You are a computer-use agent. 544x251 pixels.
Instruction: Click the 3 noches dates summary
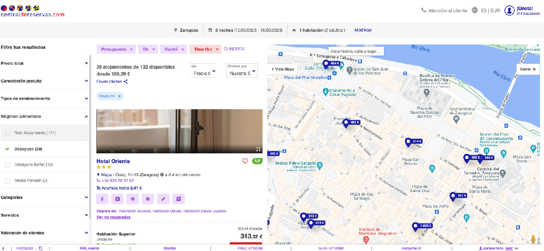(245, 30)
